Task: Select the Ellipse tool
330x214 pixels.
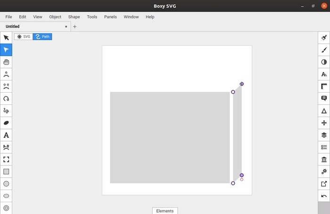Action: [6, 196]
